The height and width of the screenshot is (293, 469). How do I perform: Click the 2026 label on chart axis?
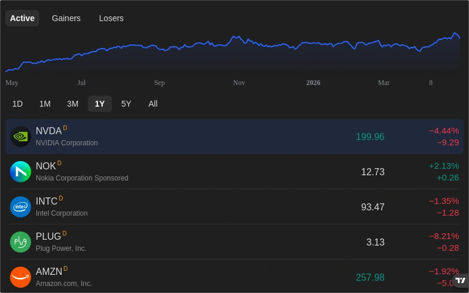point(313,83)
